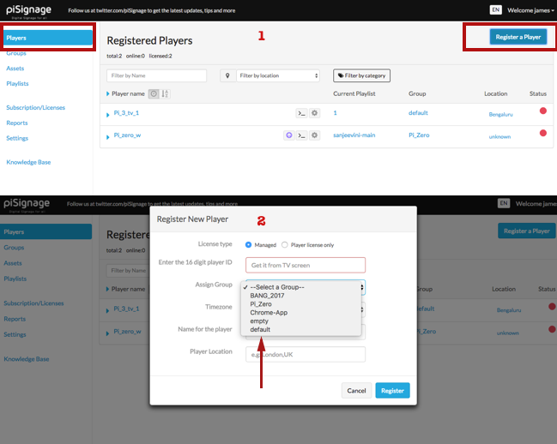This screenshot has height=444, width=557.
Task: Expand Pi_zero_w row triangle behind dialog
Action: 107,333
